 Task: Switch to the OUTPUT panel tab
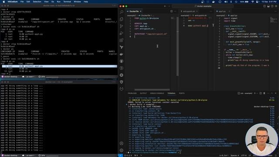pos(143,93)
